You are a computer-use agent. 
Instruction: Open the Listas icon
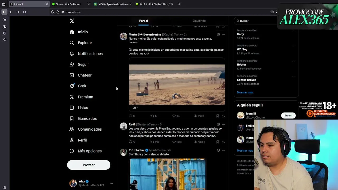point(72,108)
